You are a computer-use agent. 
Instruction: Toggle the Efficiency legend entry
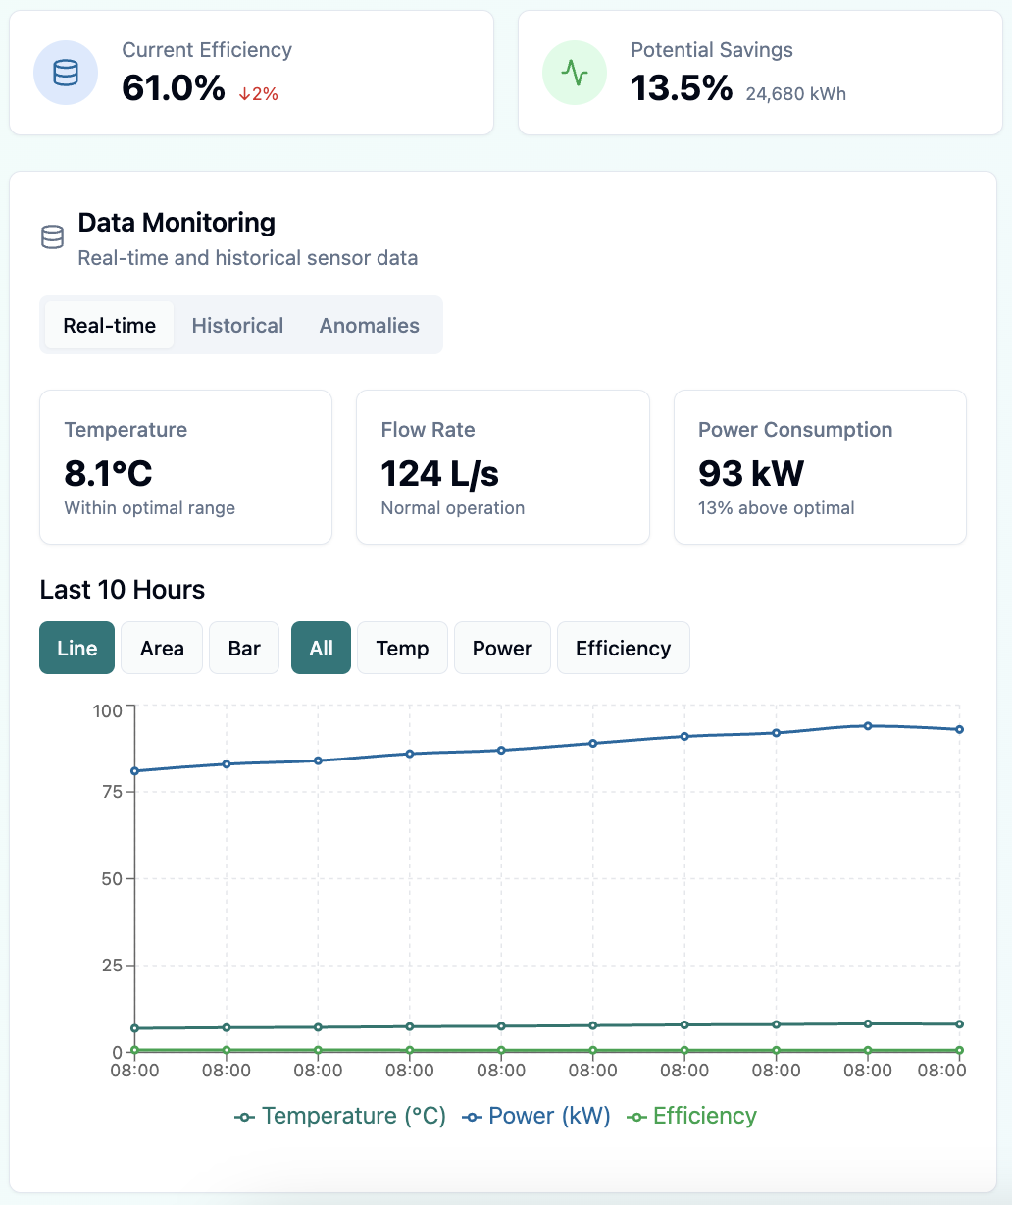click(x=691, y=1116)
